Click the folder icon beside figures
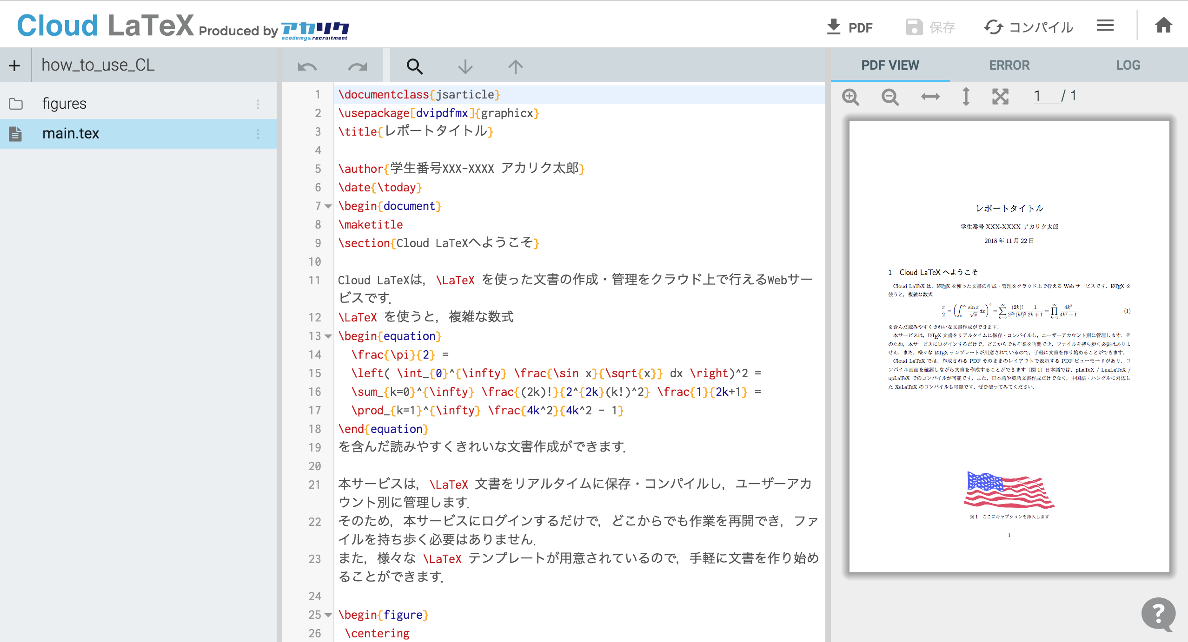The width and height of the screenshot is (1188, 642). click(16, 104)
